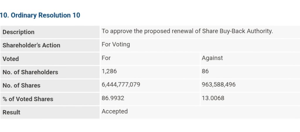The height and width of the screenshot is (132, 300).
Task: Click the 963,588,496 shares value
Action: pyautogui.click(x=219, y=85)
